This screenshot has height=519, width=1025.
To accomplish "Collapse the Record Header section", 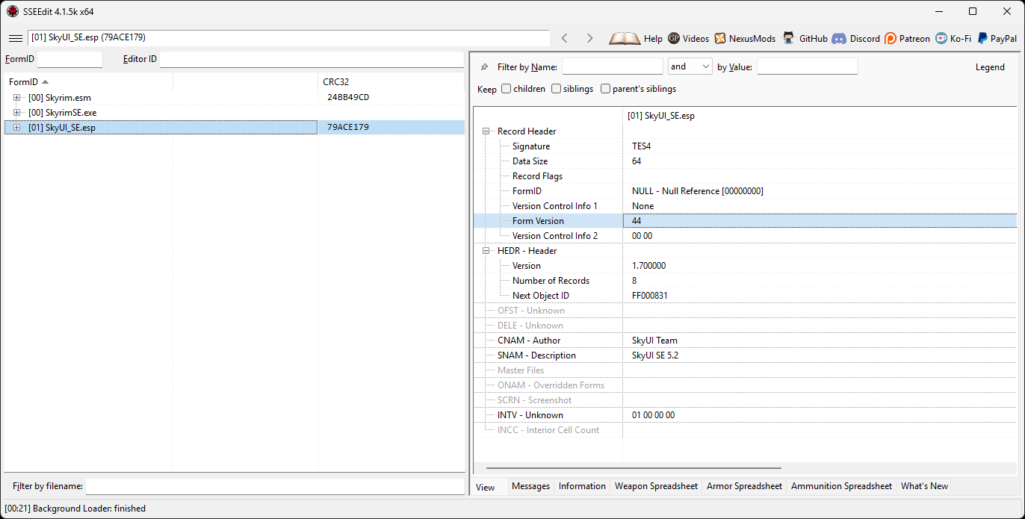I will click(x=486, y=131).
